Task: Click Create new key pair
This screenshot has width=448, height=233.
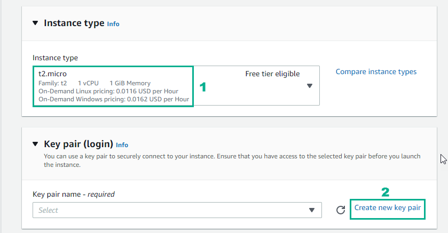Action: point(388,207)
